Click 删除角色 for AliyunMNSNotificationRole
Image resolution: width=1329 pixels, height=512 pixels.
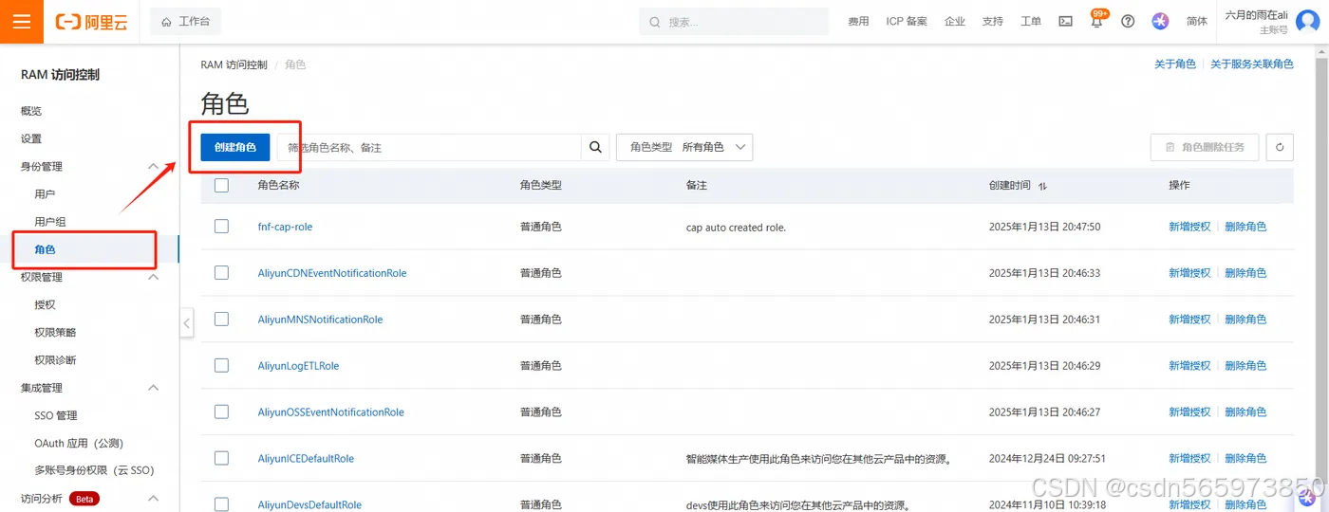(x=1245, y=320)
